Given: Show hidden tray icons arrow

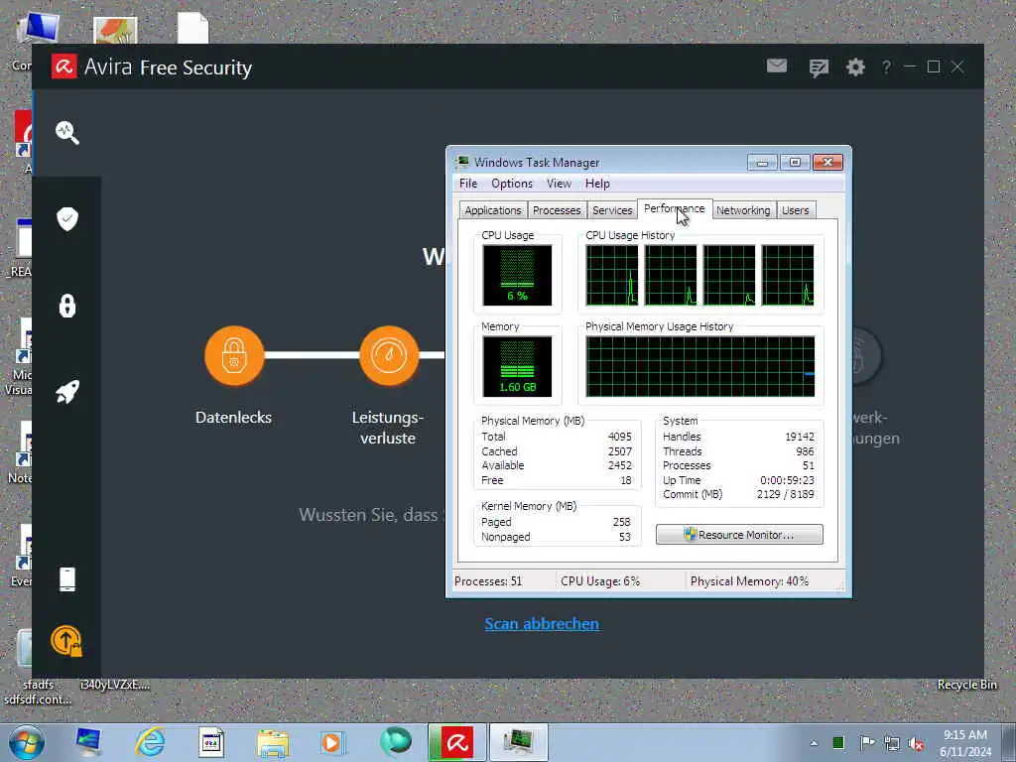Looking at the screenshot, I should click(x=814, y=743).
